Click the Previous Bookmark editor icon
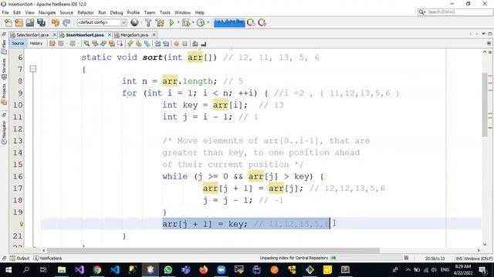 click(130, 44)
